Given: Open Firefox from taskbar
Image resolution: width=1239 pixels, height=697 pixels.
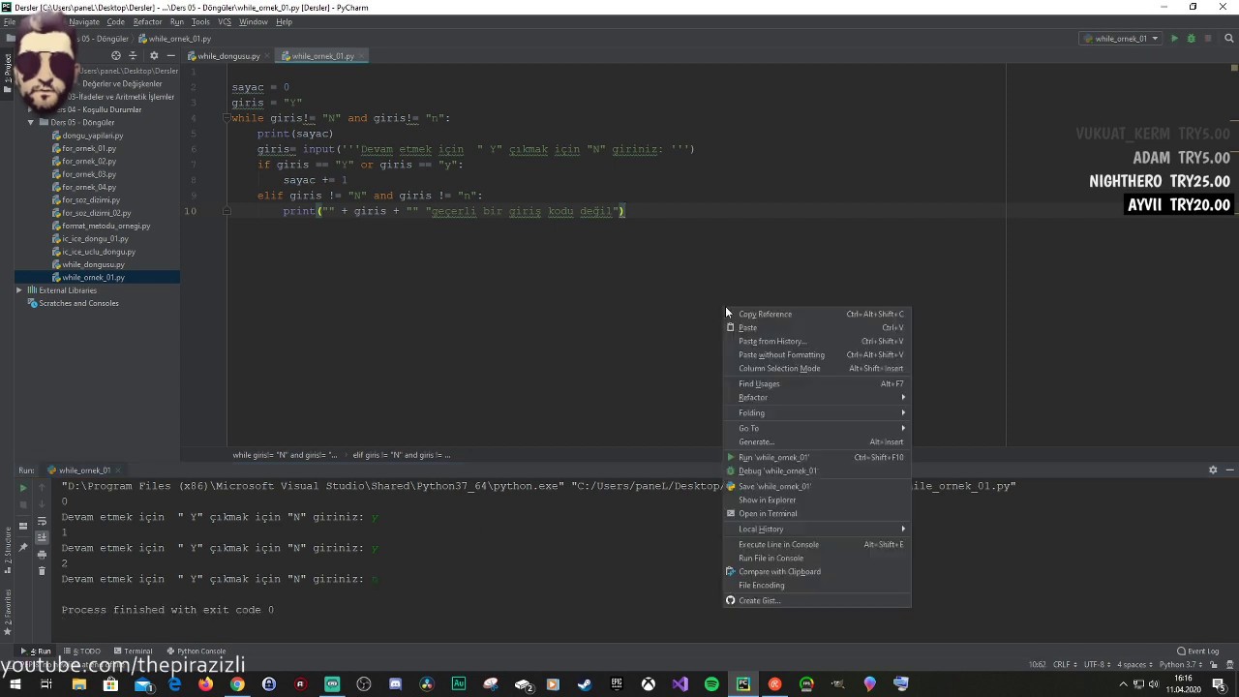Looking at the screenshot, I should click(205, 684).
